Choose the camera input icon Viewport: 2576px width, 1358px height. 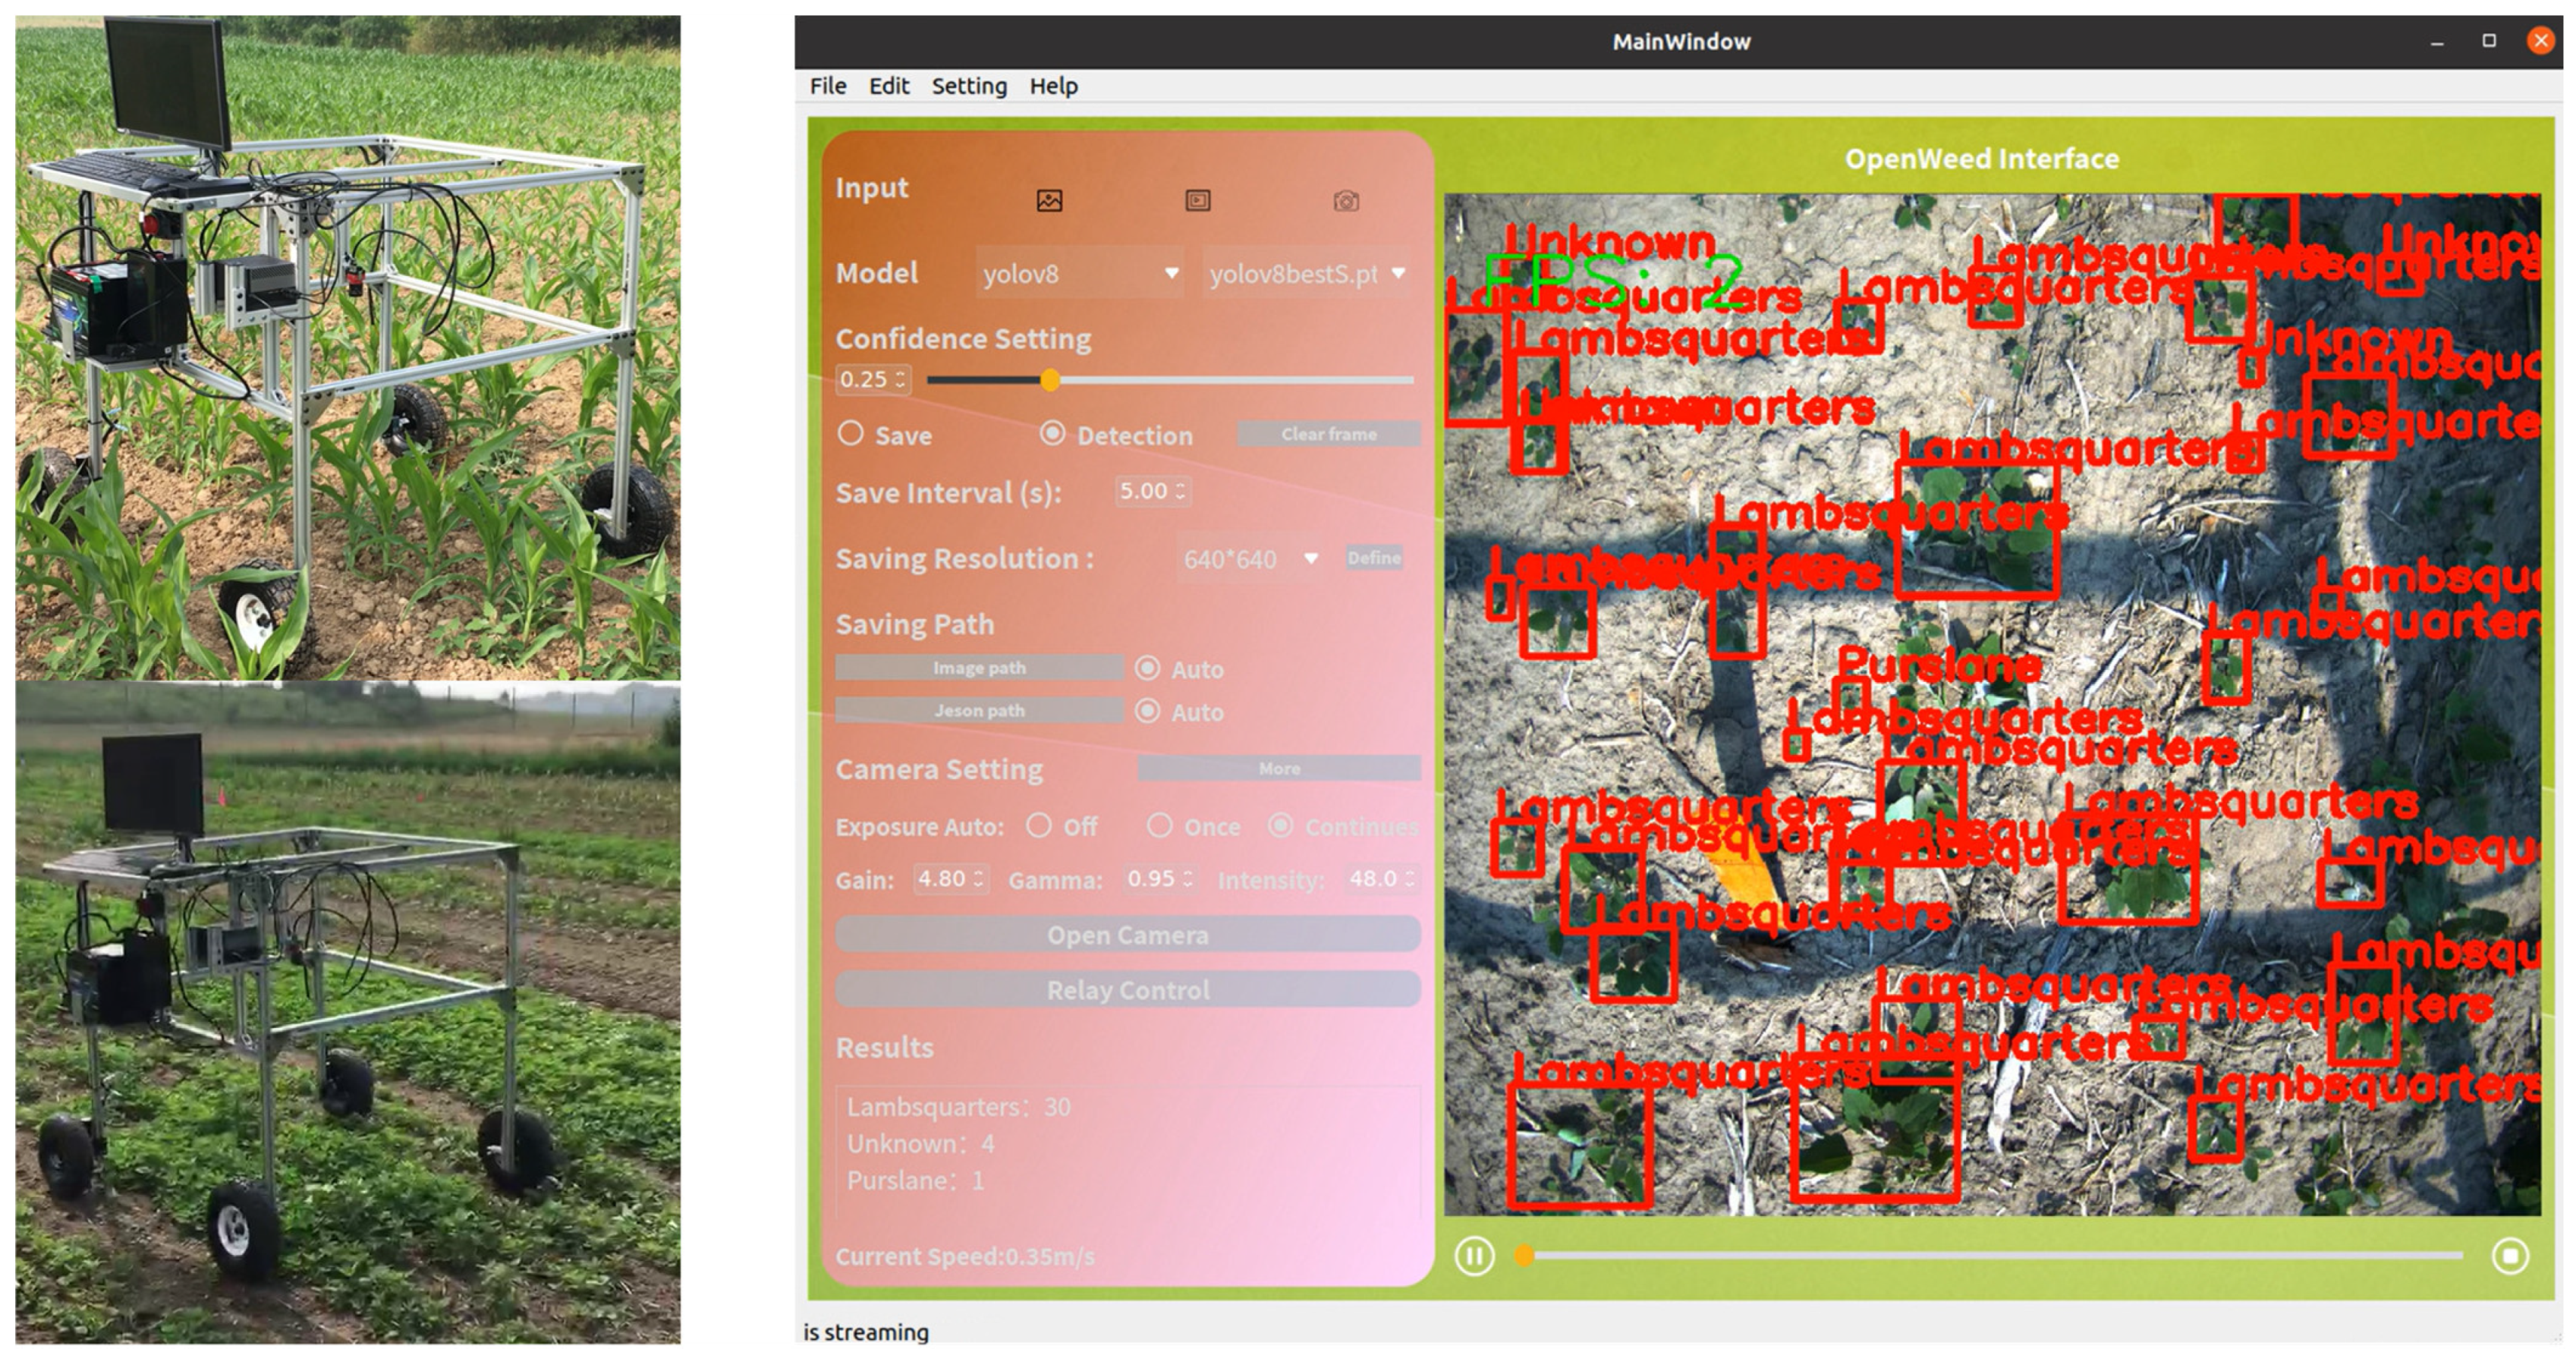pyautogui.click(x=1346, y=201)
